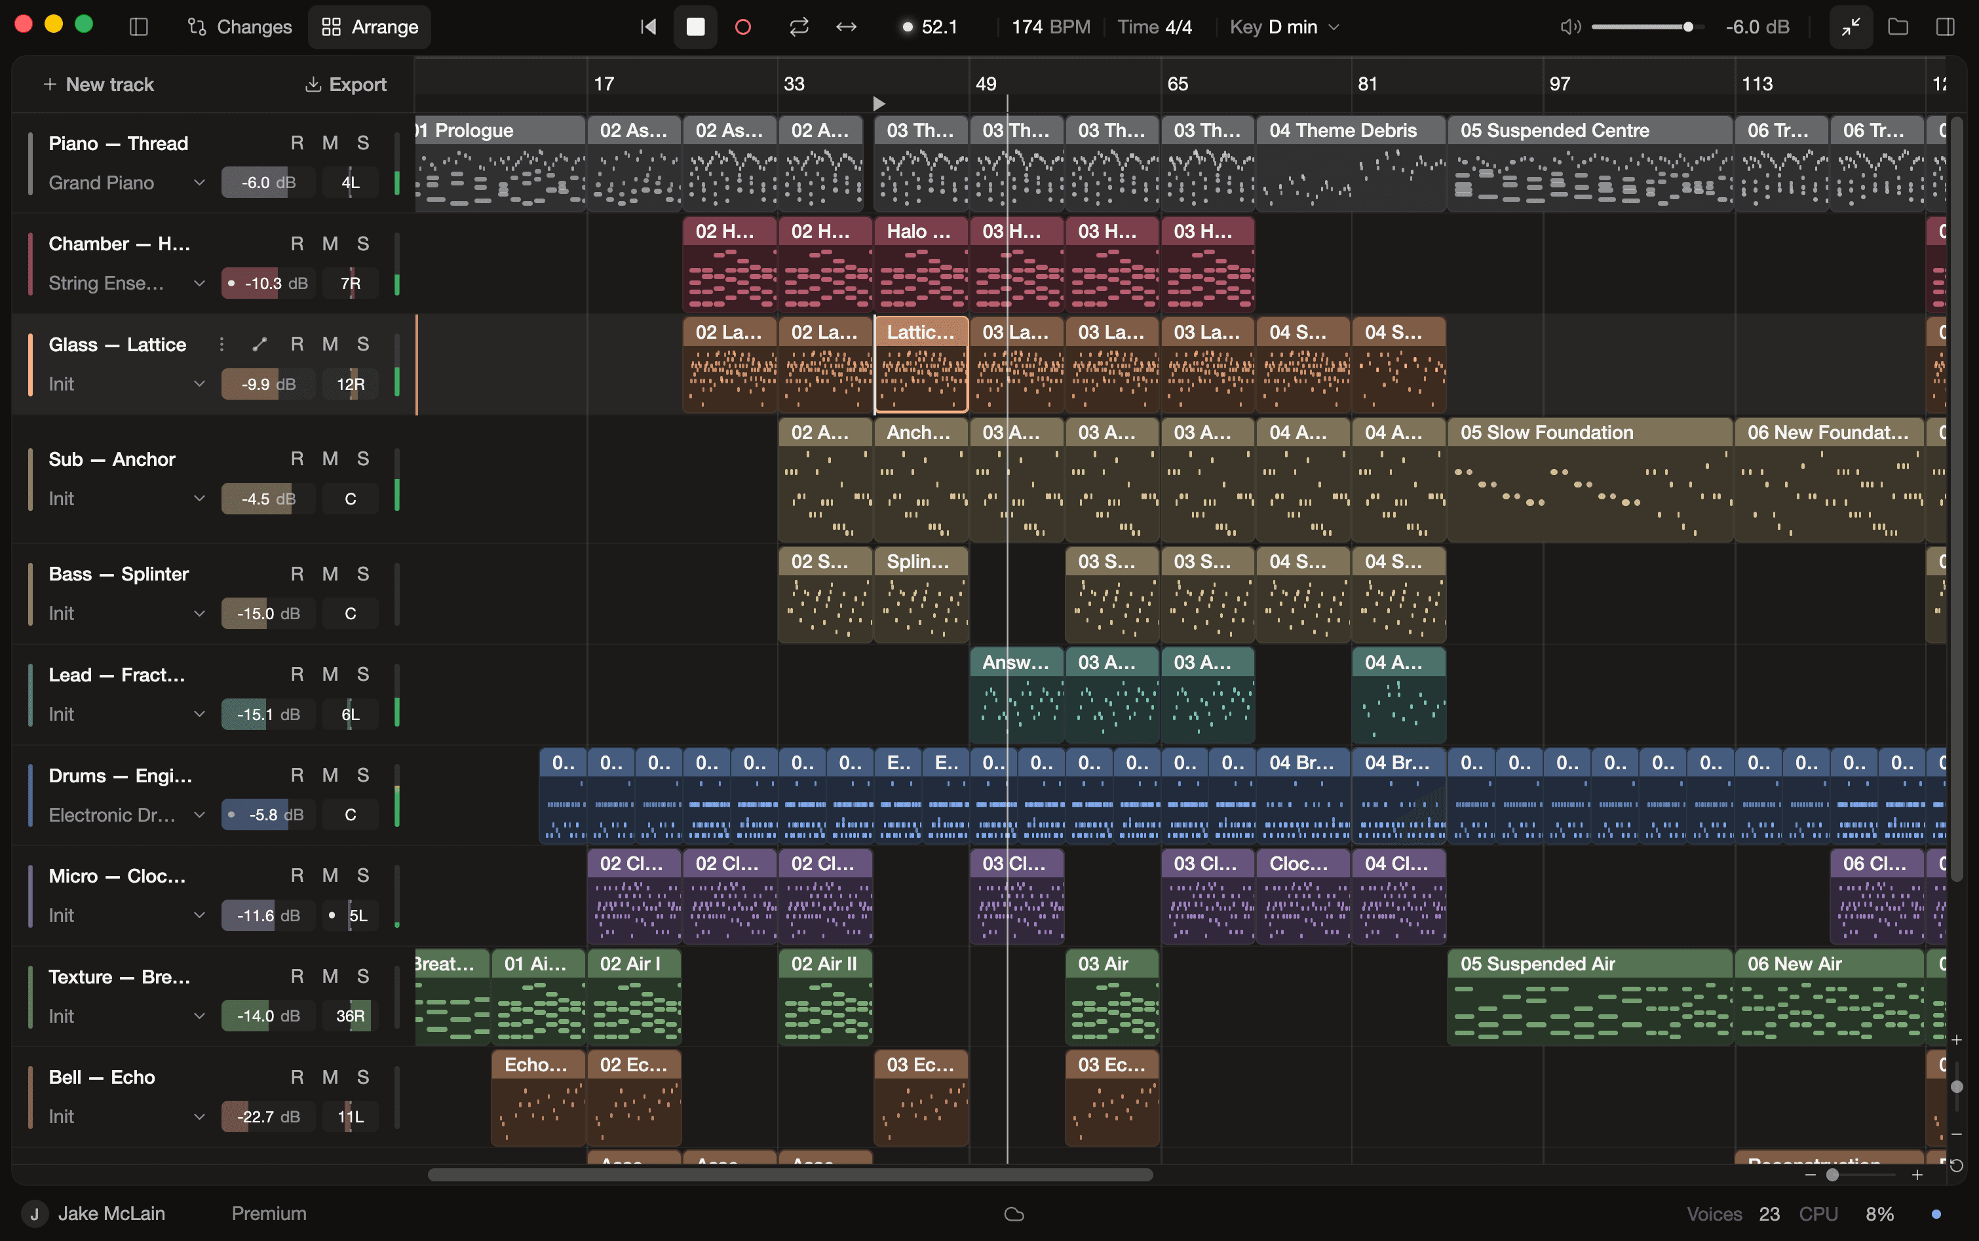Click the collapse arrows icon in toolbar
Screen dimensions: 1979x1241
[1851, 27]
